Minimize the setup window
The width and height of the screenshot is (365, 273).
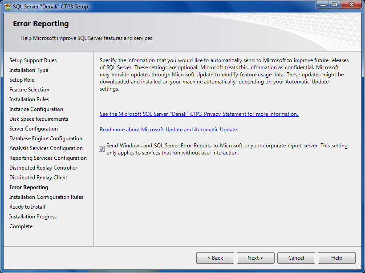pos(323,5)
